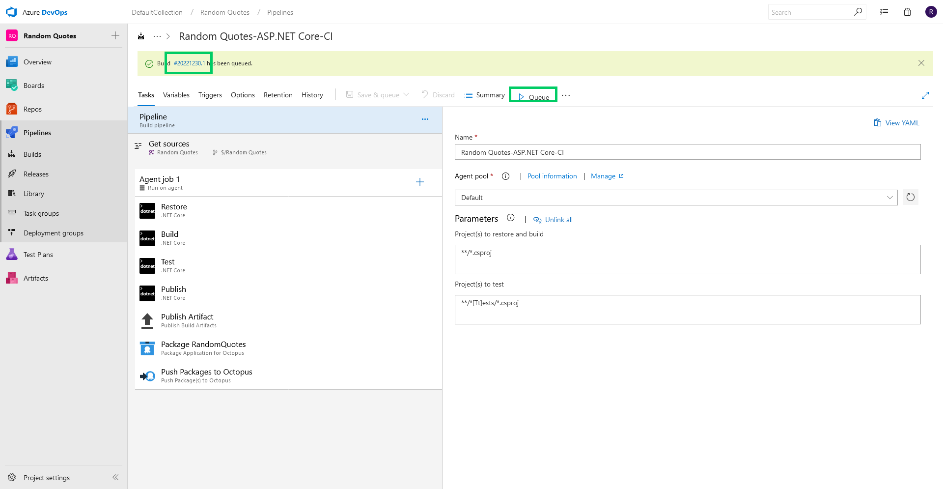Click the Pool information link
Viewport: 943px width, 489px height.
click(x=552, y=176)
